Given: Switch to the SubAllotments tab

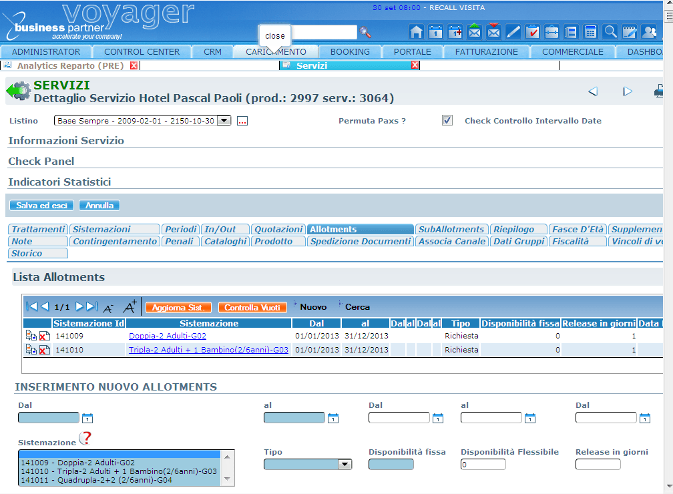Looking at the screenshot, I should (x=451, y=229).
